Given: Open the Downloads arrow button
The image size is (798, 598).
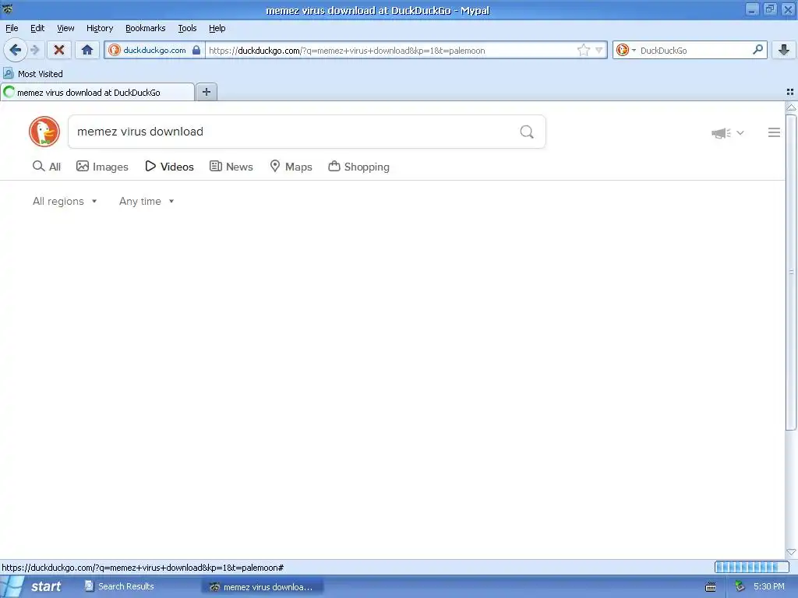Looking at the screenshot, I should tap(784, 50).
